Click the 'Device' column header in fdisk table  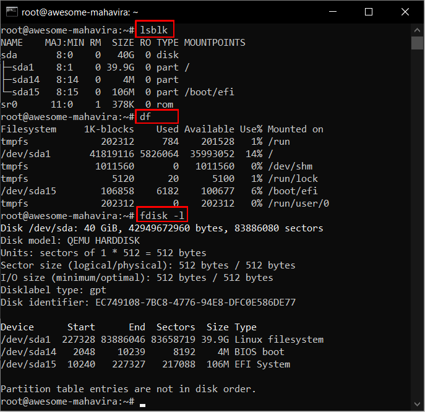[17, 327]
